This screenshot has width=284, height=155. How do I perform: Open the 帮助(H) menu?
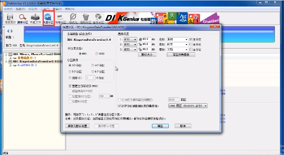point(70,9)
